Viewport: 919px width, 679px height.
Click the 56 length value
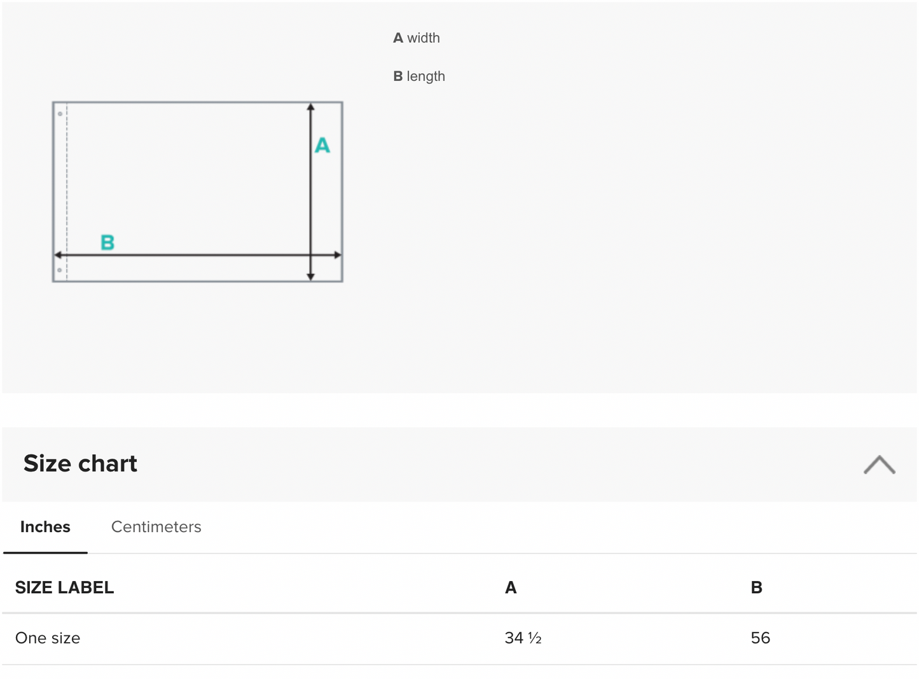760,638
